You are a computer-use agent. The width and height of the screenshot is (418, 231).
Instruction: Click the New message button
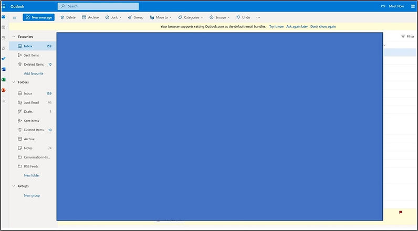[39, 17]
